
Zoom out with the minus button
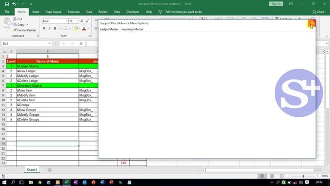[289, 176]
